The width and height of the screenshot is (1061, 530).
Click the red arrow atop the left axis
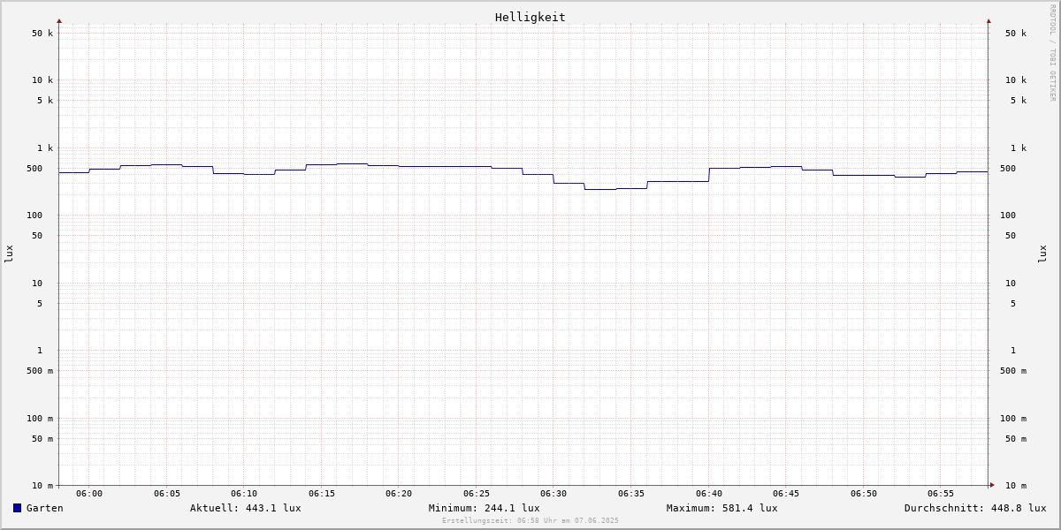click(59, 20)
